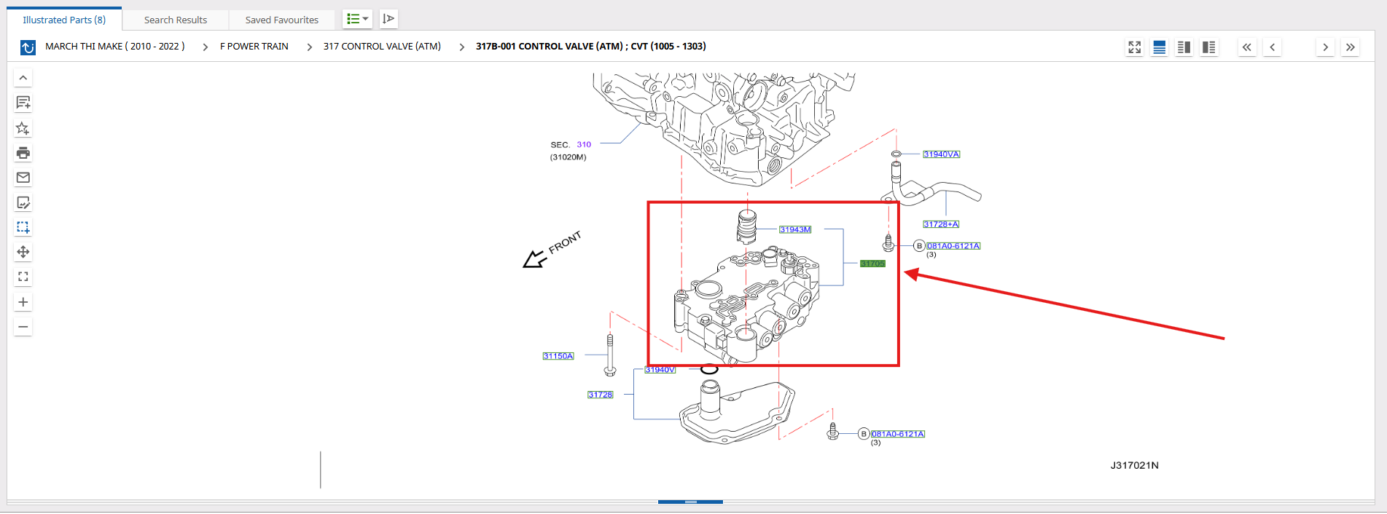Click the 317B-001 CONTROL VALVE breadcrumb title

(x=591, y=47)
